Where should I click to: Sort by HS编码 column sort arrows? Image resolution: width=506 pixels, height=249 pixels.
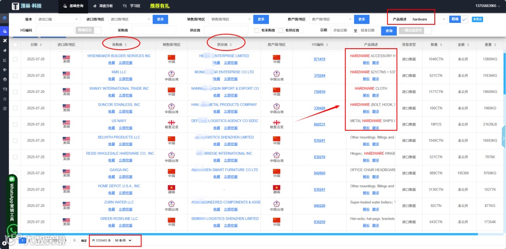click(328, 45)
